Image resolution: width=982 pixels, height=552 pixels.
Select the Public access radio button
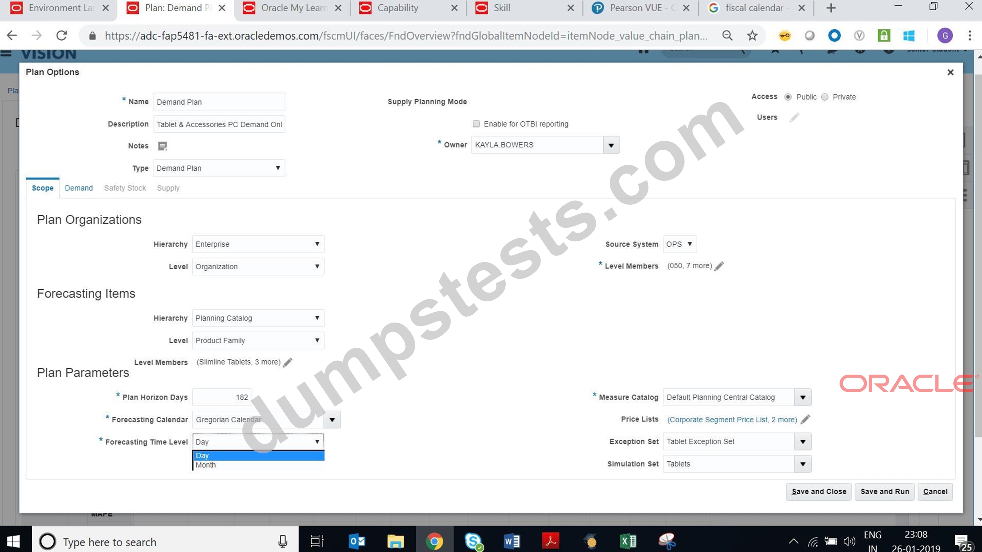click(788, 97)
